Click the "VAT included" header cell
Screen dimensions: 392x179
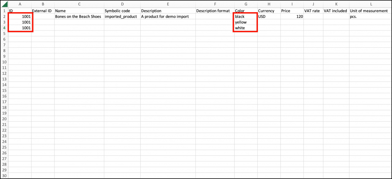point(336,11)
